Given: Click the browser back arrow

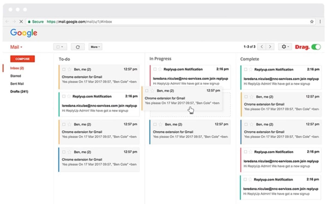Looking at the screenshot, I should pos(7,21).
